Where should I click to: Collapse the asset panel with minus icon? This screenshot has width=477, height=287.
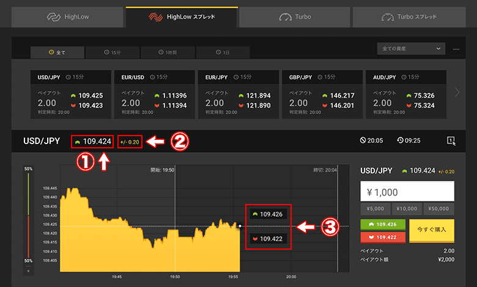pyautogui.click(x=456, y=49)
